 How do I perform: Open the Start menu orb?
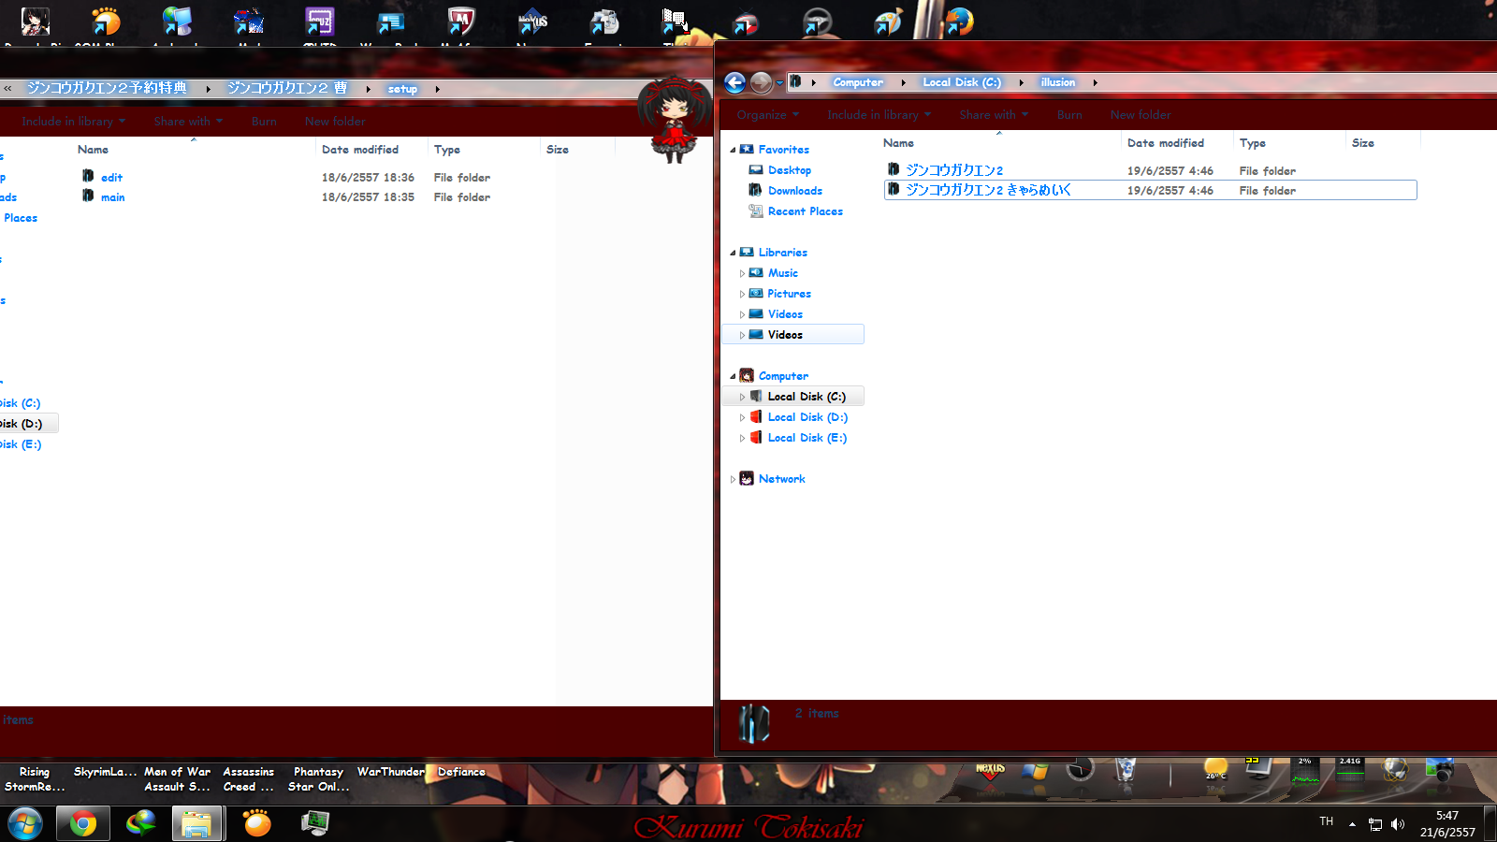pos(25,823)
